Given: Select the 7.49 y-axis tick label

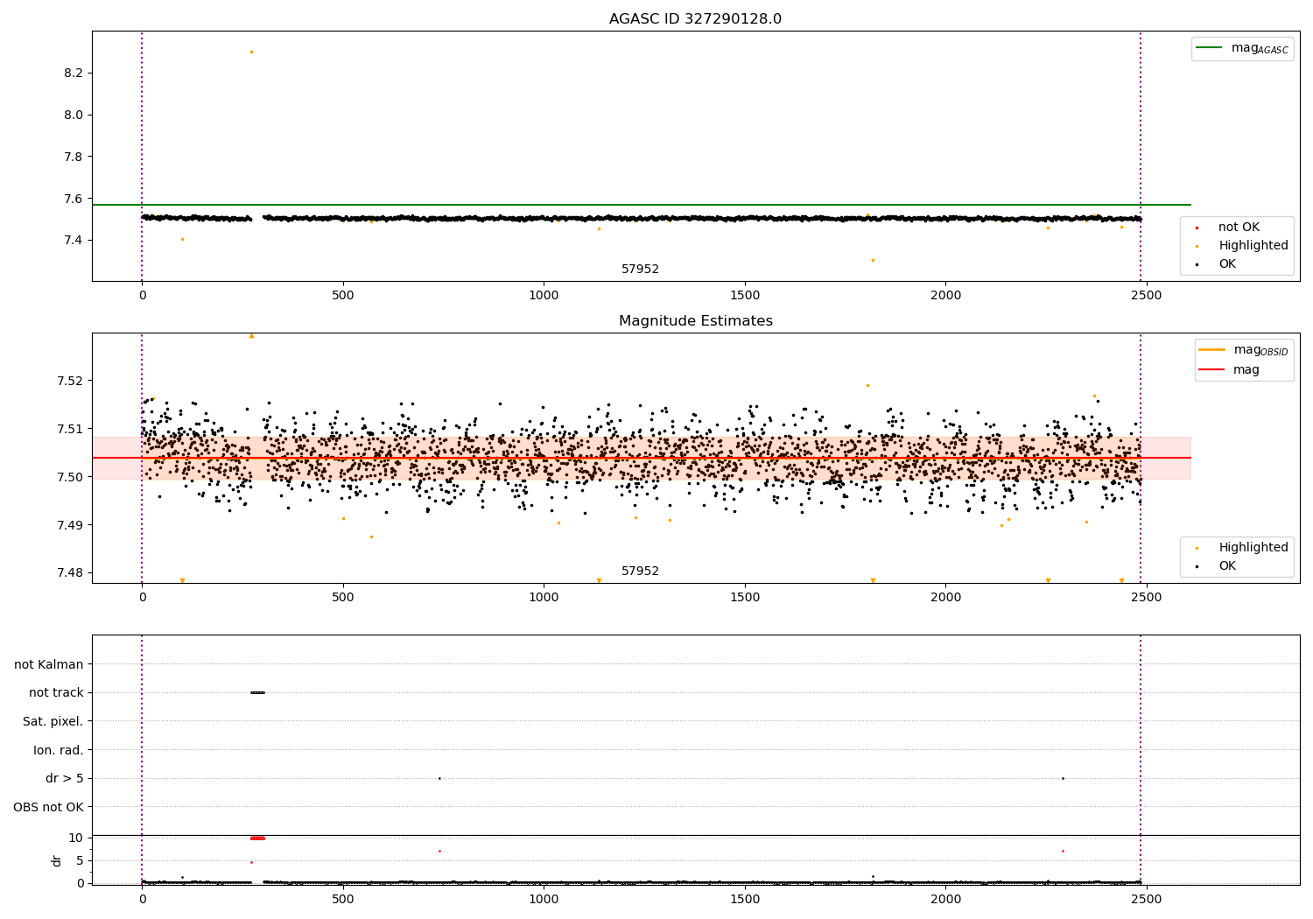Looking at the screenshot, I should coord(70,525).
